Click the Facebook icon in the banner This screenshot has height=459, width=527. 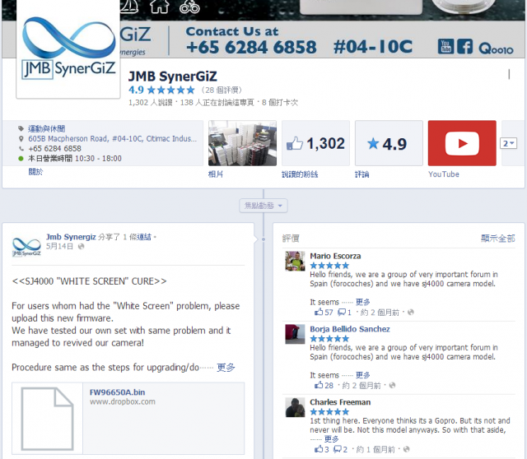point(464,46)
